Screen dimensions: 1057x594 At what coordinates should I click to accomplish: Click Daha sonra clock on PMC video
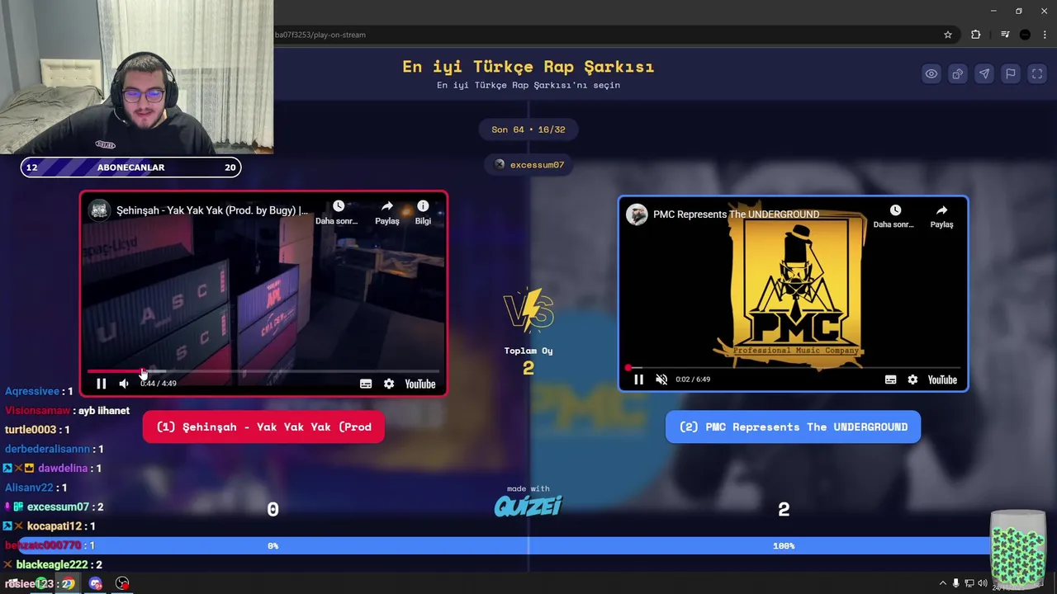tap(894, 217)
